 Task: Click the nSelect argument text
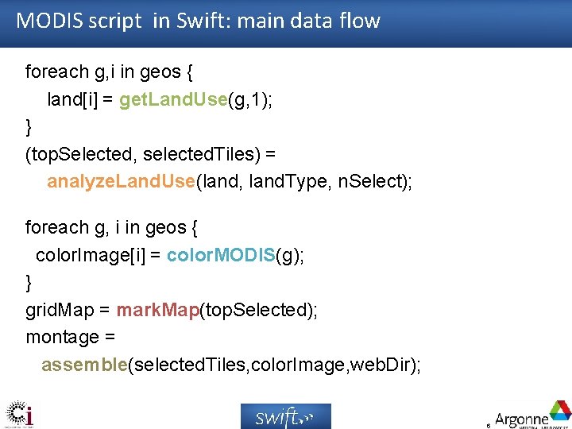click(369, 181)
